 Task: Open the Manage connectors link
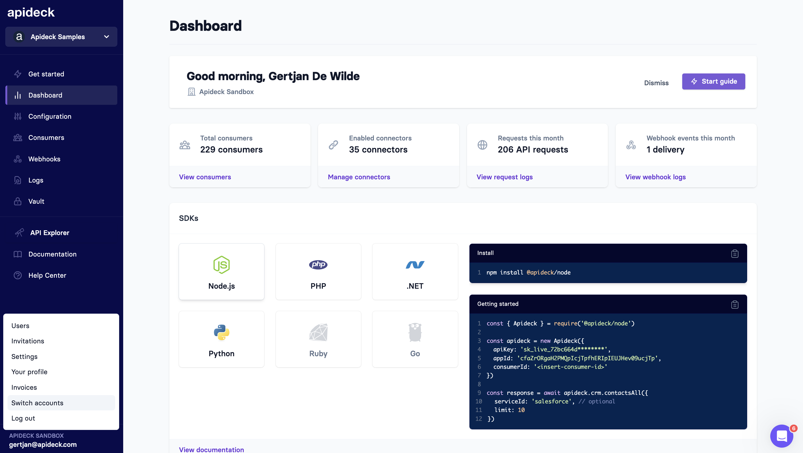[x=359, y=177]
